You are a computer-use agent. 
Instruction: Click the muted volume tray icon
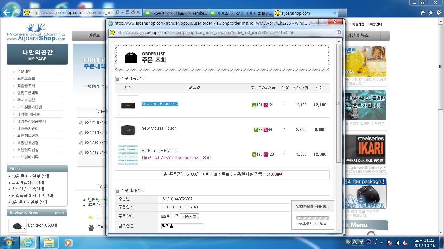[x=405, y=243]
